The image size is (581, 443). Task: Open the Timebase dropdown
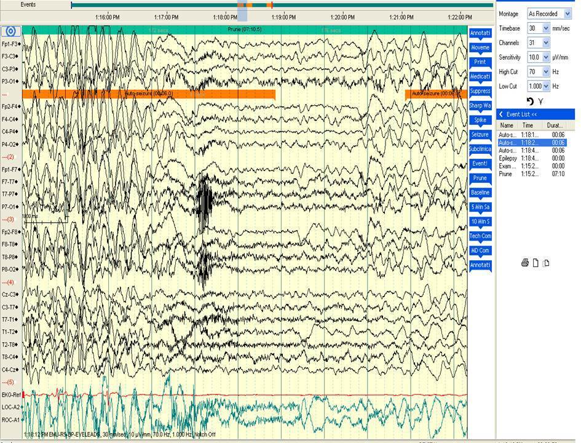coord(546,28)
